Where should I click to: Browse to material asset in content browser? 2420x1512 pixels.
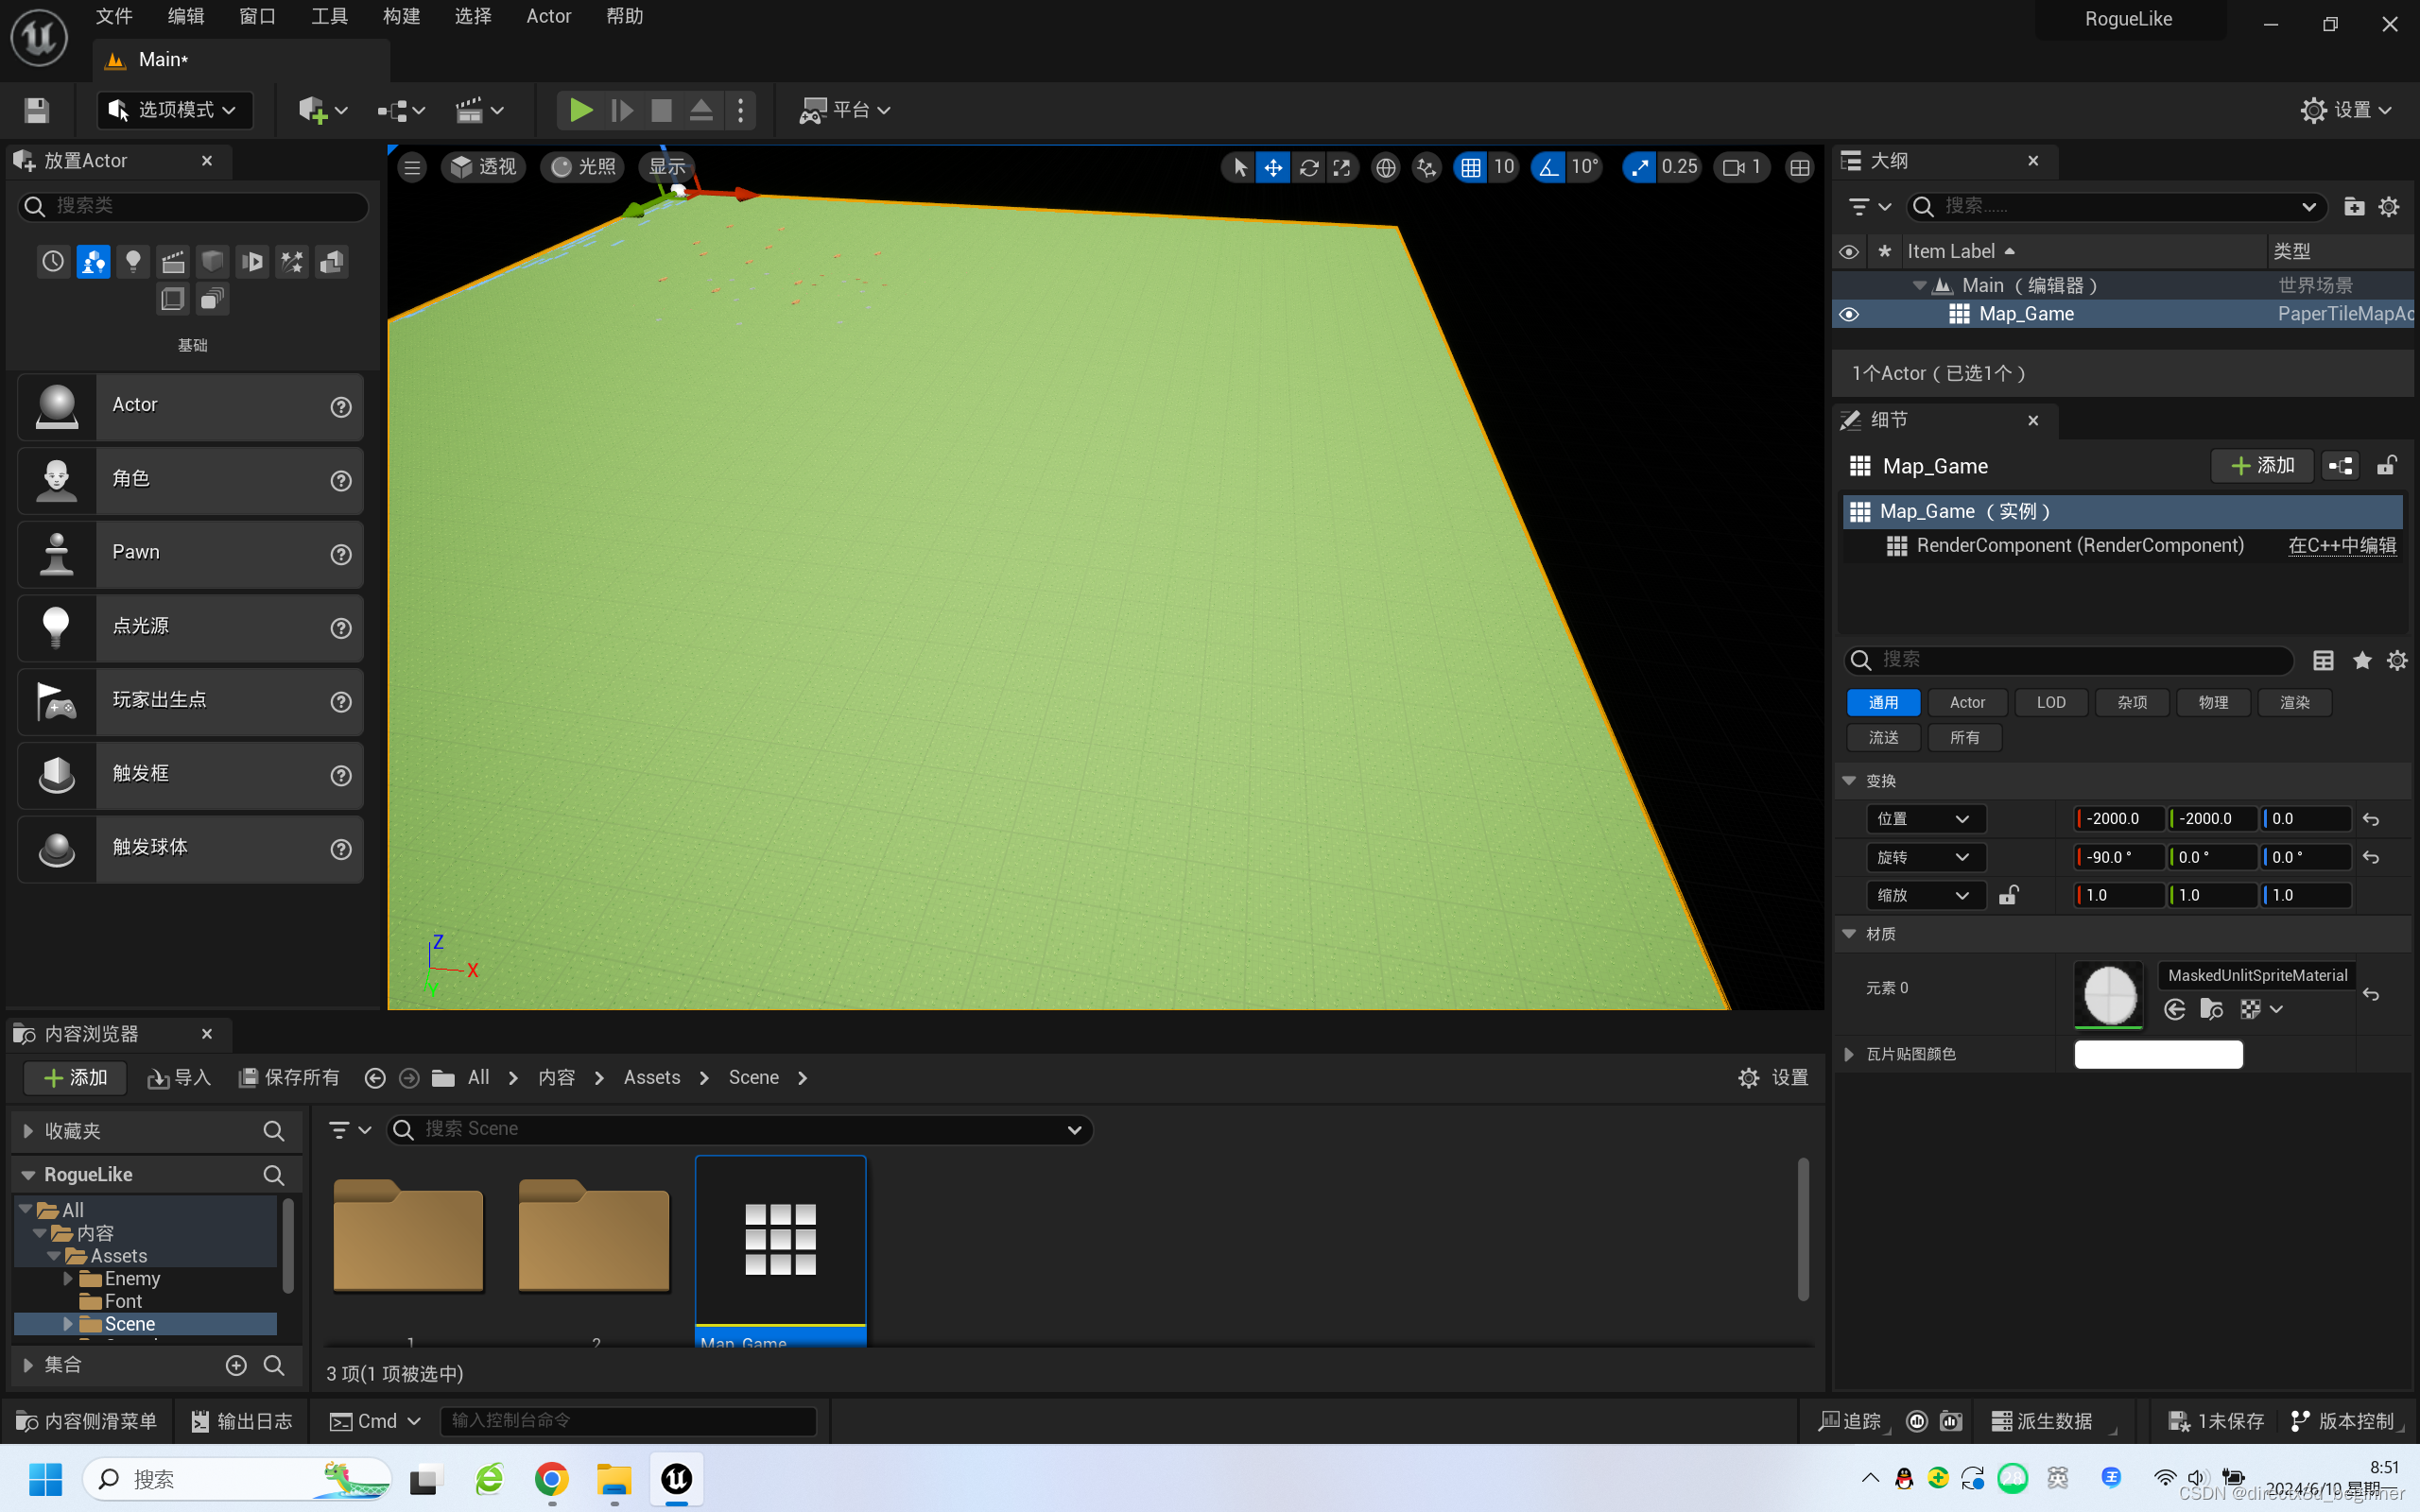tap(2211, 1010)
